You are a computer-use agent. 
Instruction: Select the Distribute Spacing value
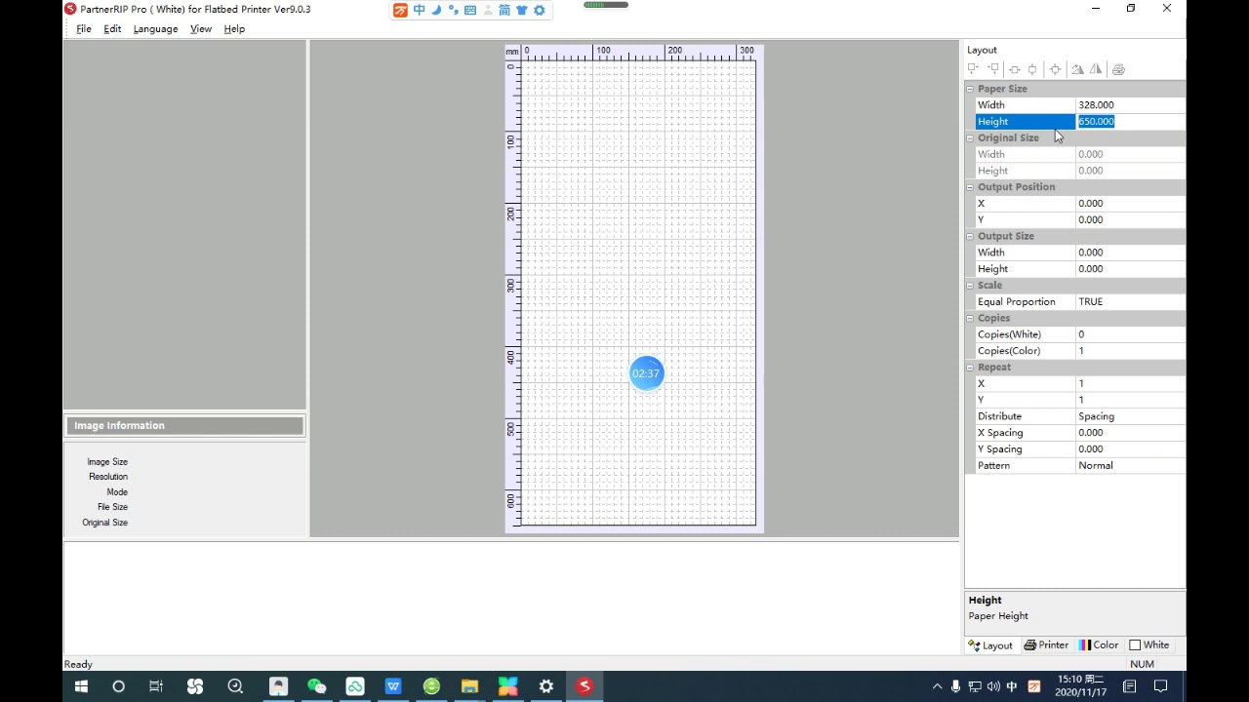tap(1130, 416)
